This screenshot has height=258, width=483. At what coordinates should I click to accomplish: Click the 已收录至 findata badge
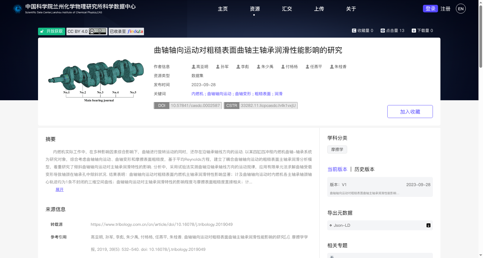pos(126,31)
